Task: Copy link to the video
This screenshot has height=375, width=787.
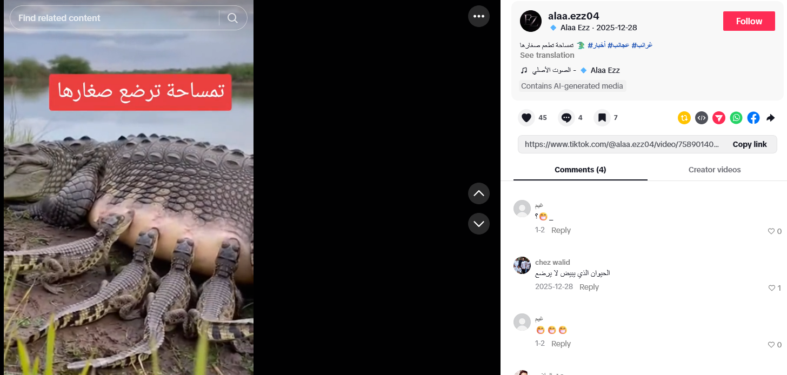Action: click(x=750, y=144)
